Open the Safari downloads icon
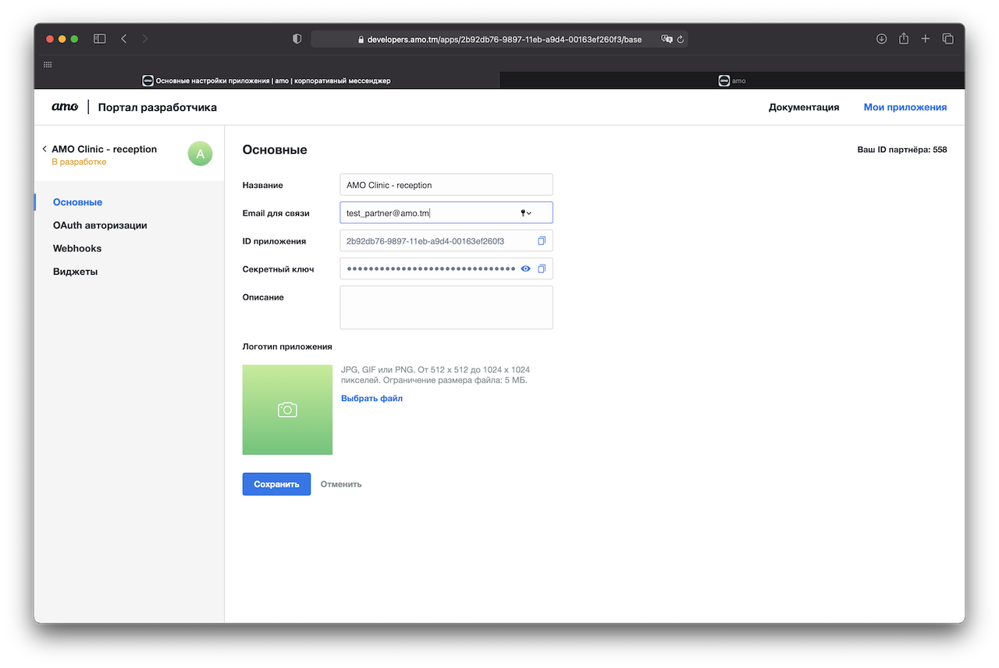 [881, 39]
